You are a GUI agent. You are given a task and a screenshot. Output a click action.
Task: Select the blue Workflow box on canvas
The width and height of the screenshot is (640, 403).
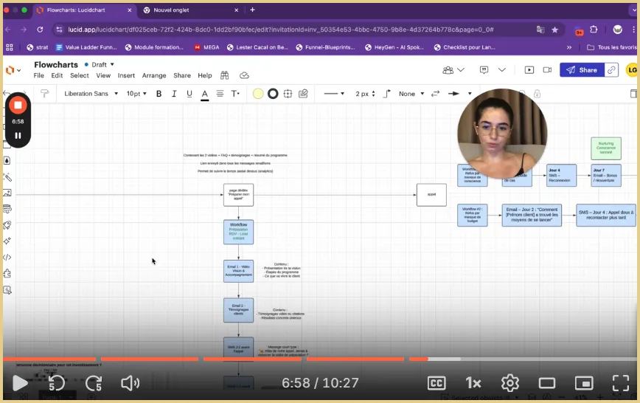coord(238,232)
